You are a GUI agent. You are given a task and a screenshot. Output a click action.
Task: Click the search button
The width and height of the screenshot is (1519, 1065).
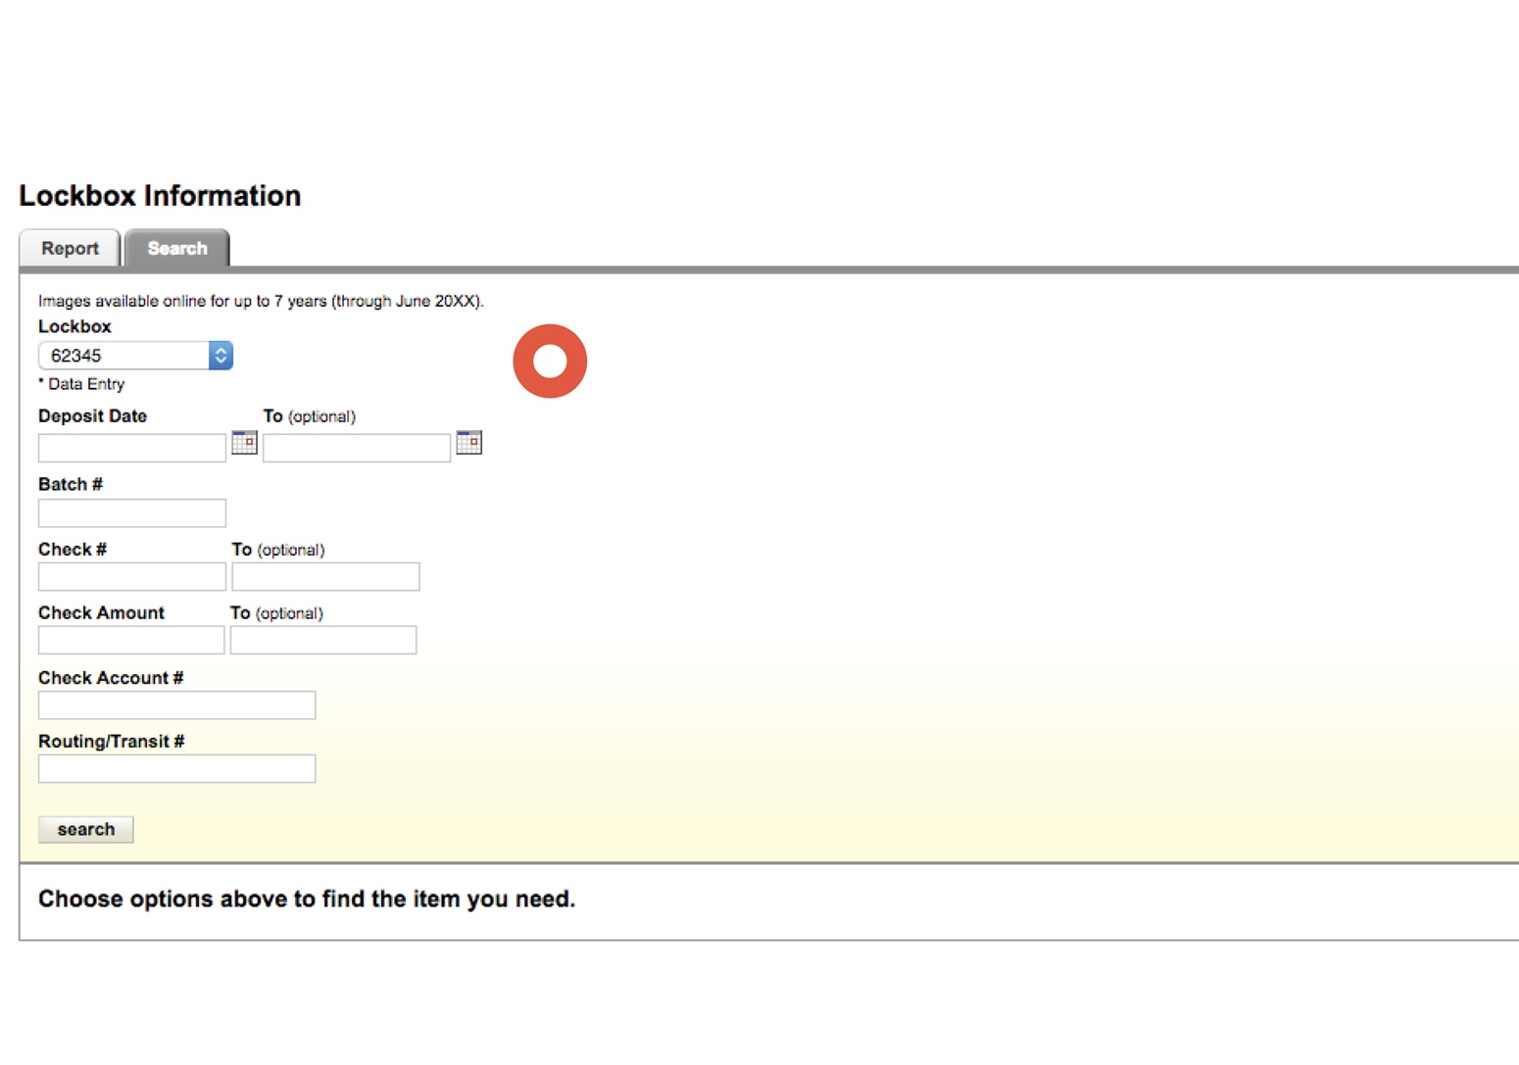point(85,830)
